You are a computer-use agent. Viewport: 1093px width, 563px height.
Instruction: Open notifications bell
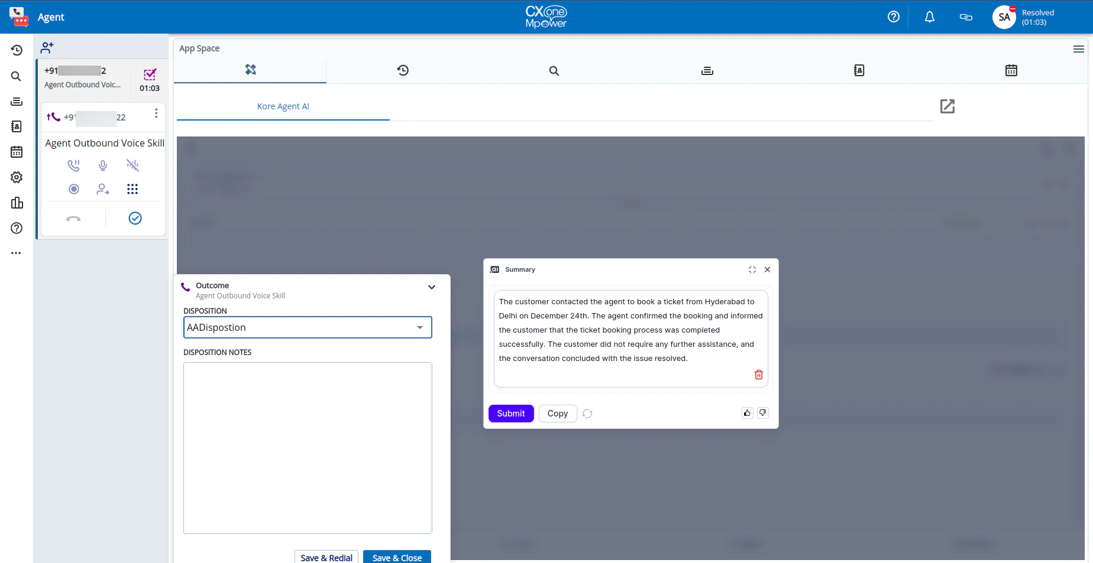(930, 17)
